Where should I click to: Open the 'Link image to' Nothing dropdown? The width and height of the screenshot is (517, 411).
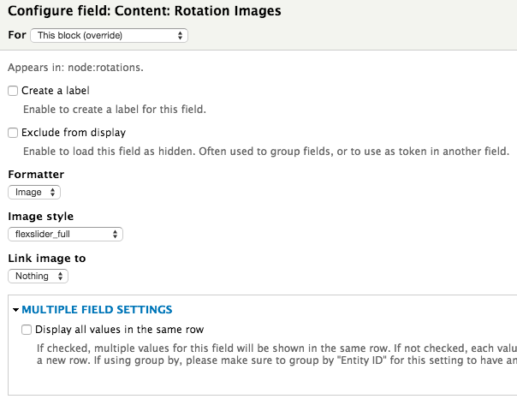38,277
